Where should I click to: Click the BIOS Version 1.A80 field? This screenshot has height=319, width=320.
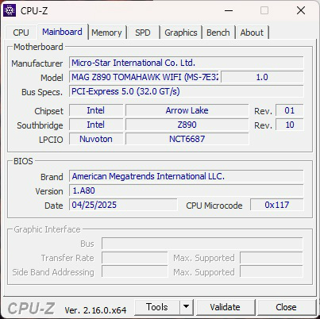(187, 190)
